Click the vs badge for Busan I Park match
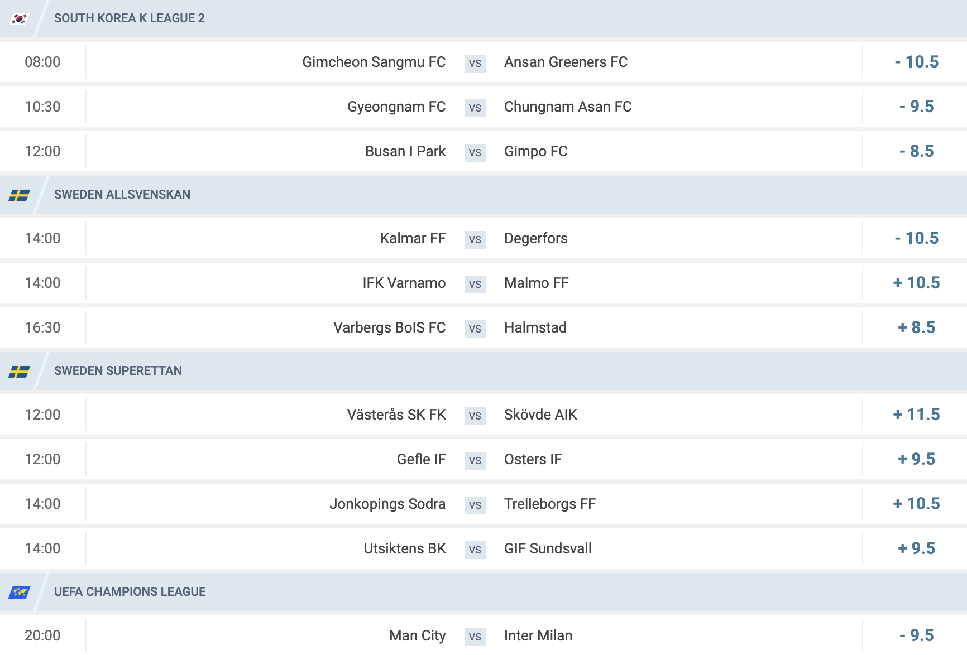 [475, 152]
